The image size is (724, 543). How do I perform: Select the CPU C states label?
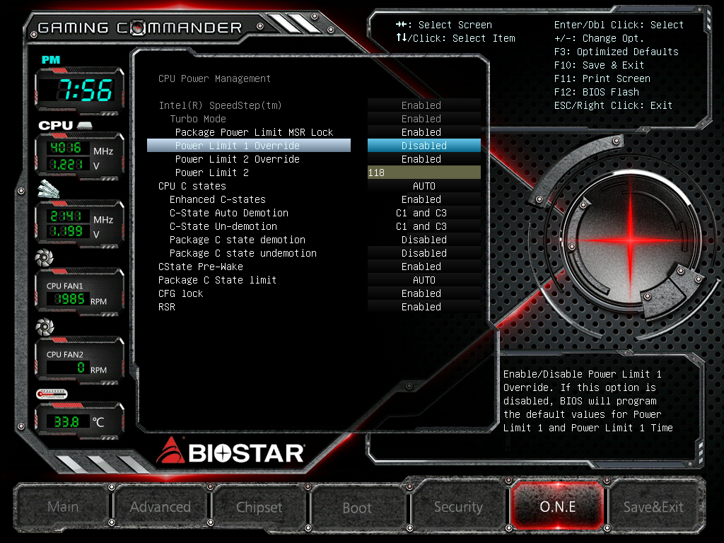pos(192,186)
